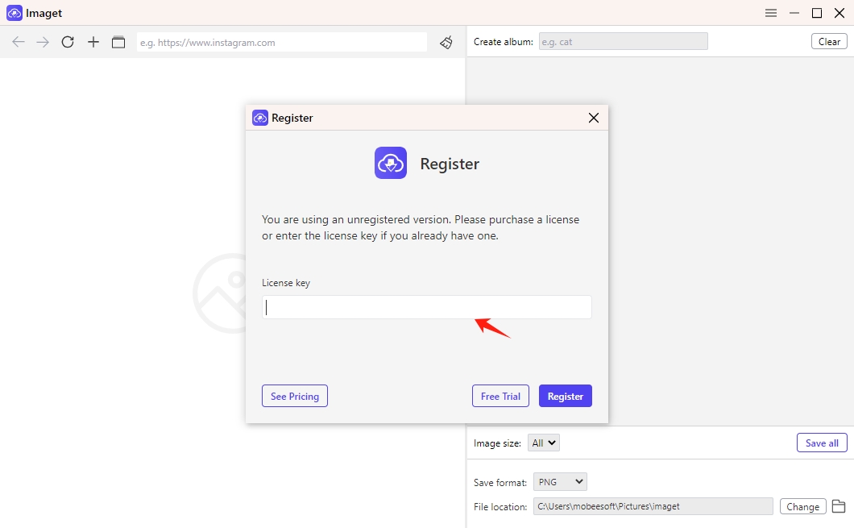This screenshot has height=528, width=854.
Task: Click the URL address bar field
Action: pos(282,42)
